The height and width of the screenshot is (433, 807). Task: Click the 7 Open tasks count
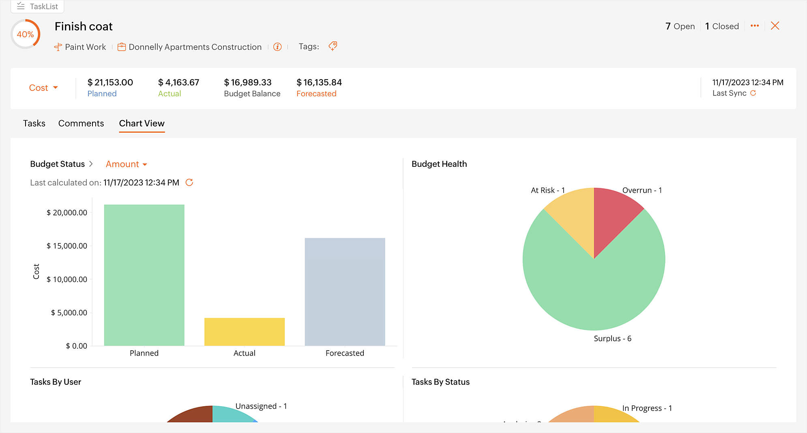[680, 26]
